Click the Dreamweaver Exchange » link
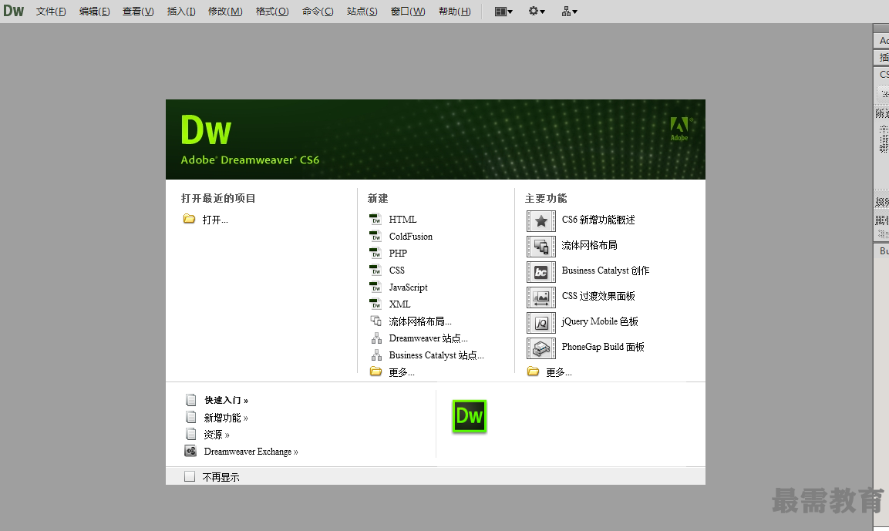Viewport: 889px width, 531px height. tap(251, 452)
